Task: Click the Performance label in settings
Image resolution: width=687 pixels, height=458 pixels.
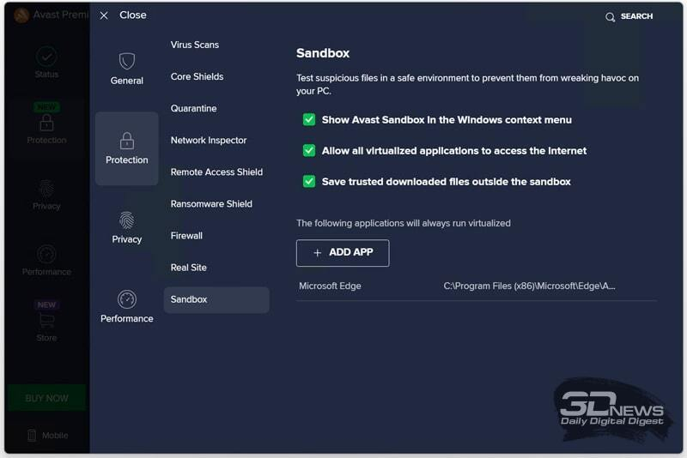Action: point(126,318)
